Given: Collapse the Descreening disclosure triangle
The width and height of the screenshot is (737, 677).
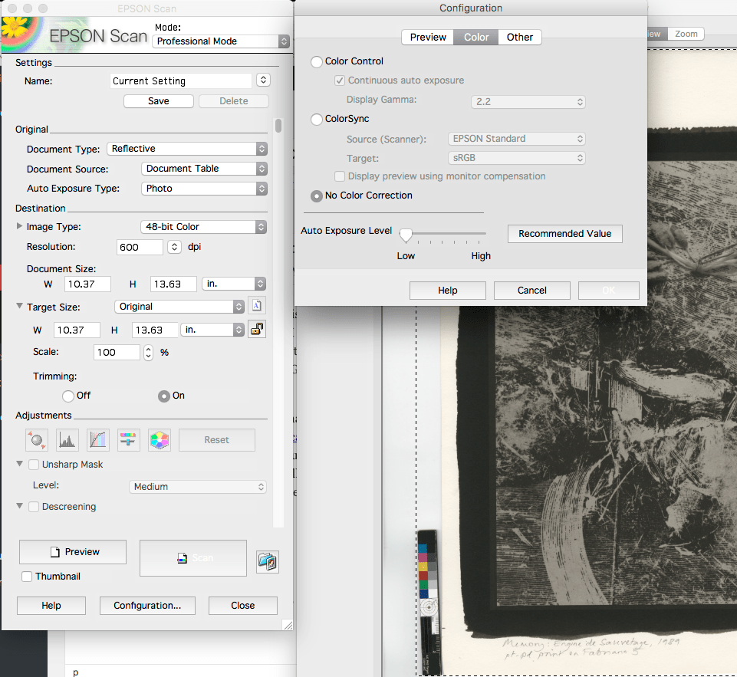Looking at the screenshot, I should [x=19, y=506].
